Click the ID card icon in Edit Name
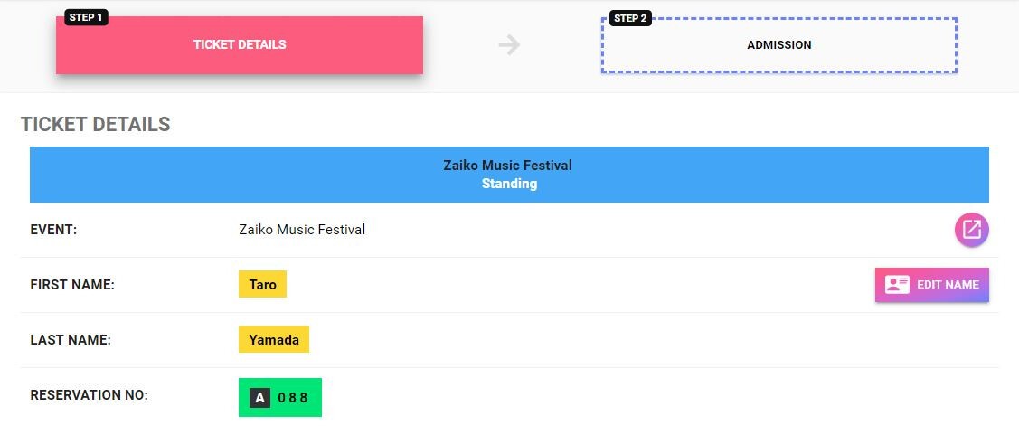1019x426 pixels. tap(898, 285)
